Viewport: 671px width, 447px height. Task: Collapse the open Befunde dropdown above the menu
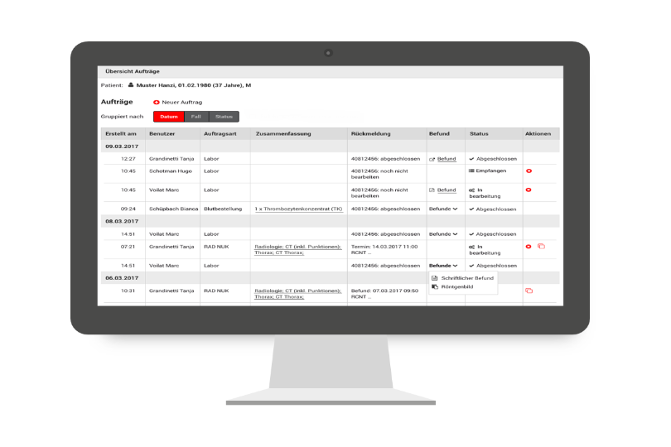click(443, 266)
